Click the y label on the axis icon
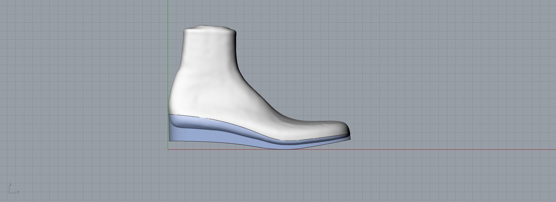556x202 pixels. (x=18, y=192)
